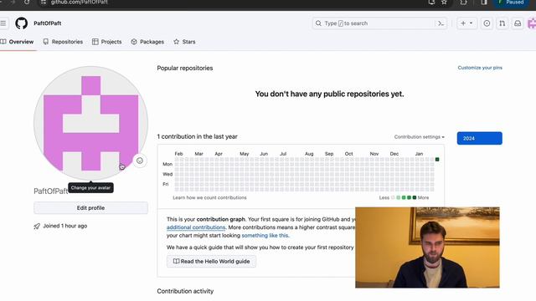Switch to the Overview tab

coord(17,42)
